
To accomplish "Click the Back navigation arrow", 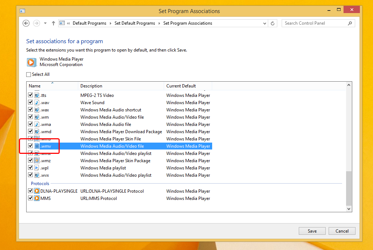I will click(26, 23).
